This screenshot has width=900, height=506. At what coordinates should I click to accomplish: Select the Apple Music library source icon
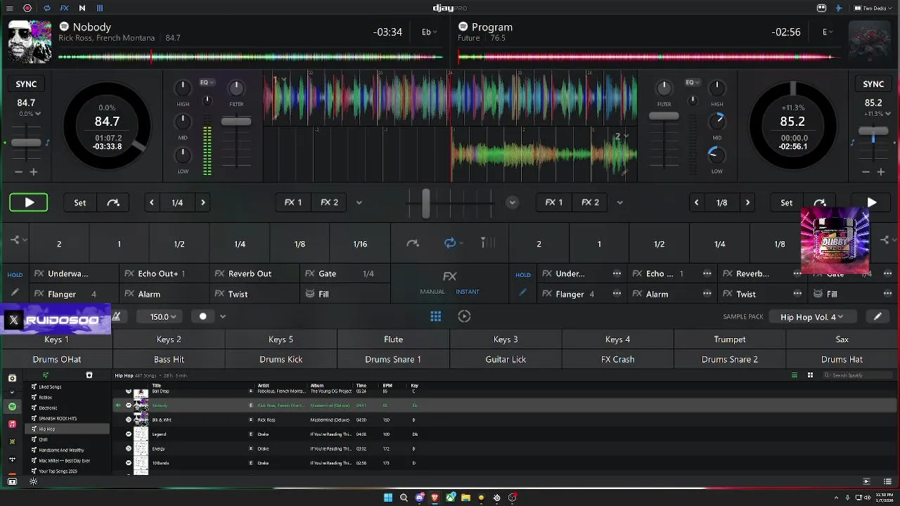(12, 424)
